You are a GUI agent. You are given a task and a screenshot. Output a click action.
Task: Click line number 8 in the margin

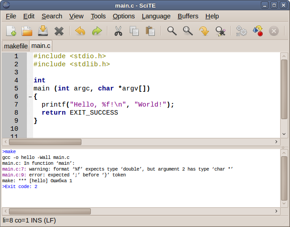(x=16, y=113)
